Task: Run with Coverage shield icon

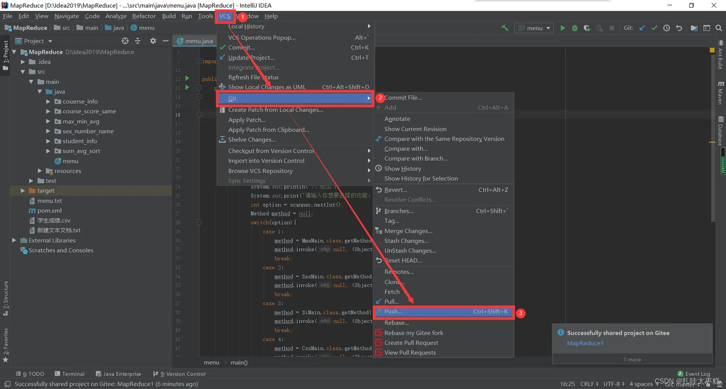Action: pyautogui.click(x=587, y=28)
